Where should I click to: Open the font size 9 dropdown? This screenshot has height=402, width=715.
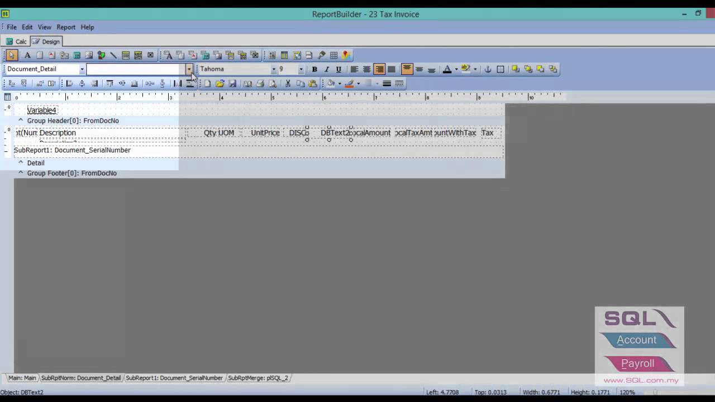coord(301,69)
